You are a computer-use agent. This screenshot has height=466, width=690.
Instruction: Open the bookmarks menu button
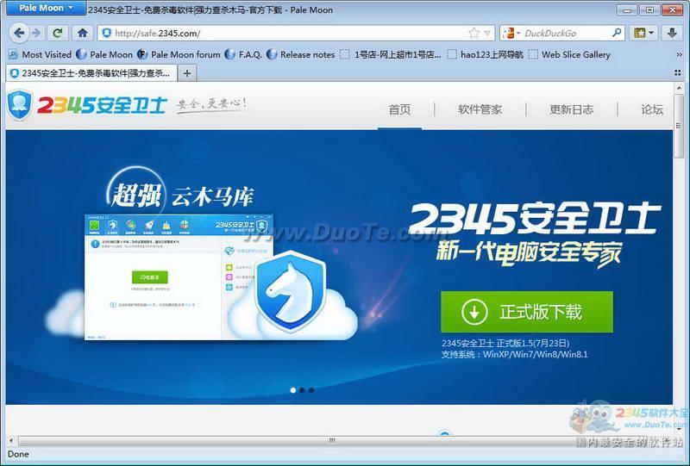pos(643,33)
